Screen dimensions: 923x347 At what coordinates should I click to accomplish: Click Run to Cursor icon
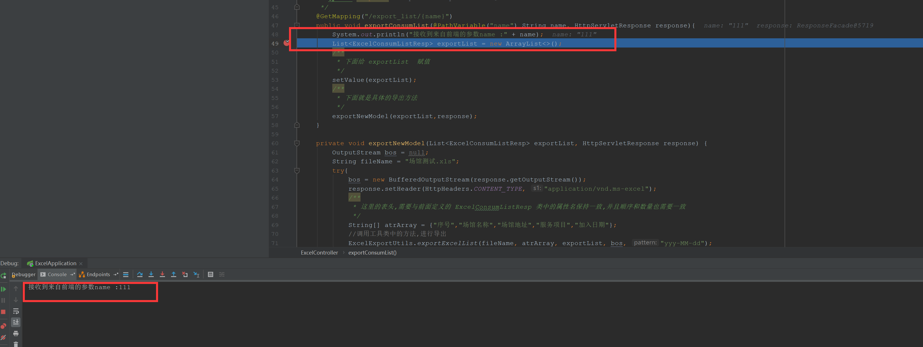tap(196, 274)
